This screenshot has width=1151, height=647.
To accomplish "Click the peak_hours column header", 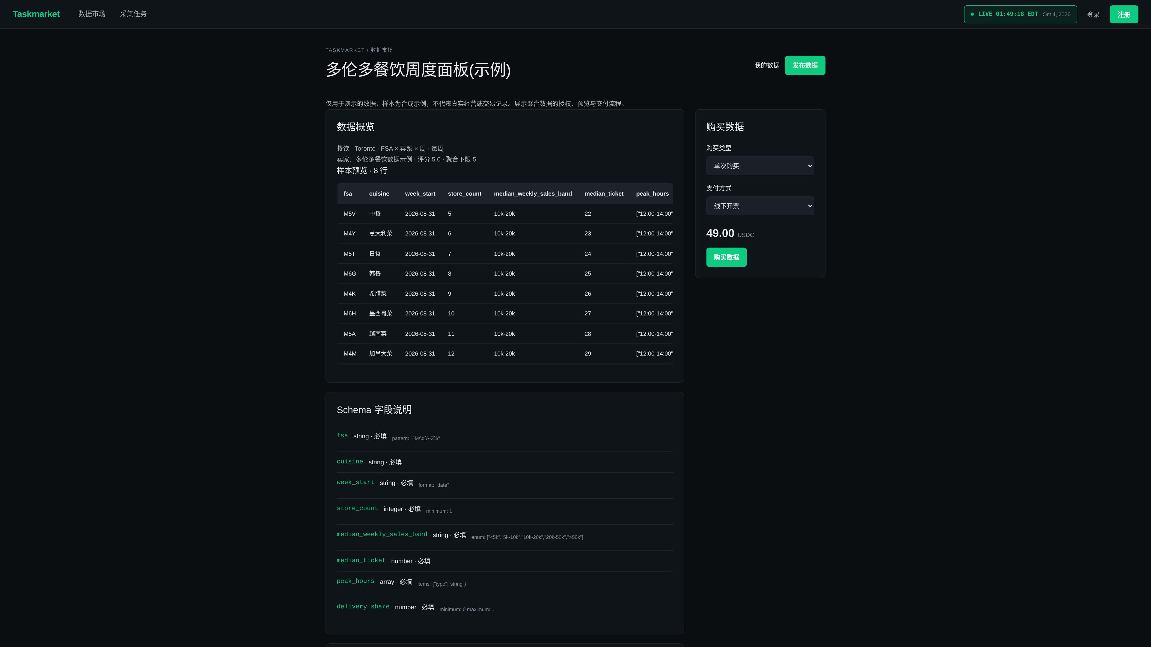I will pyautogui.click(x=652, y=194).
